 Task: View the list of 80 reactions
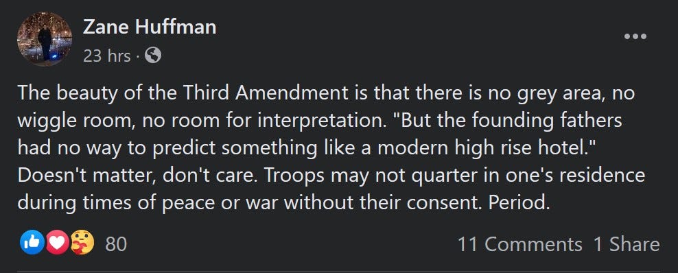(x=116, y=244)
